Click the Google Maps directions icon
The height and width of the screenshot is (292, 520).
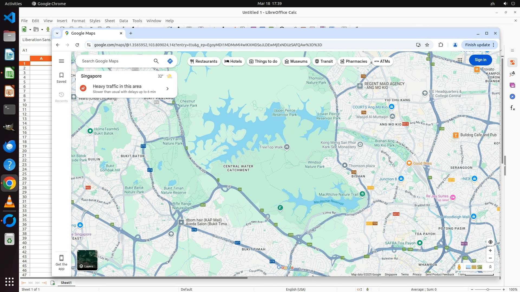(170, 61)
